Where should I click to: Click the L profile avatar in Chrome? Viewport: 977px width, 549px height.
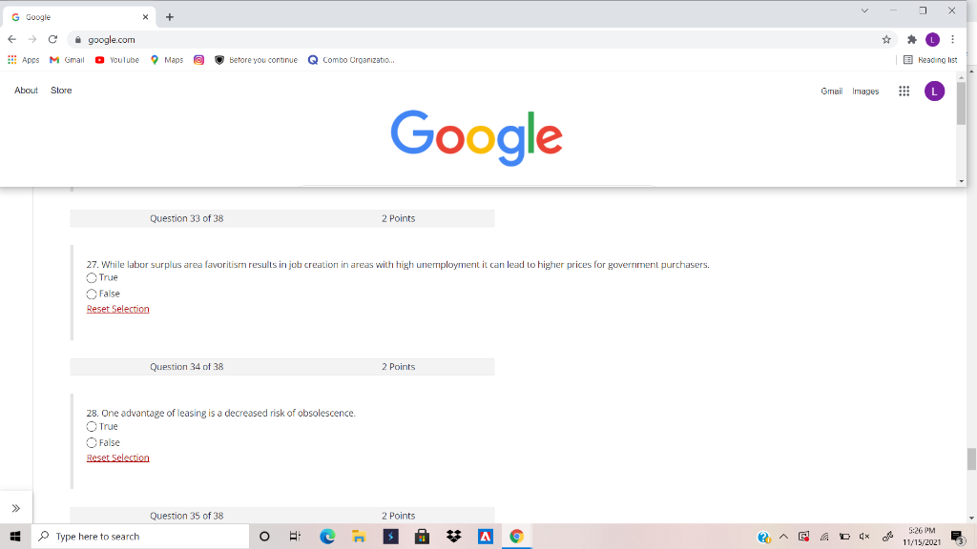[934, 39]
